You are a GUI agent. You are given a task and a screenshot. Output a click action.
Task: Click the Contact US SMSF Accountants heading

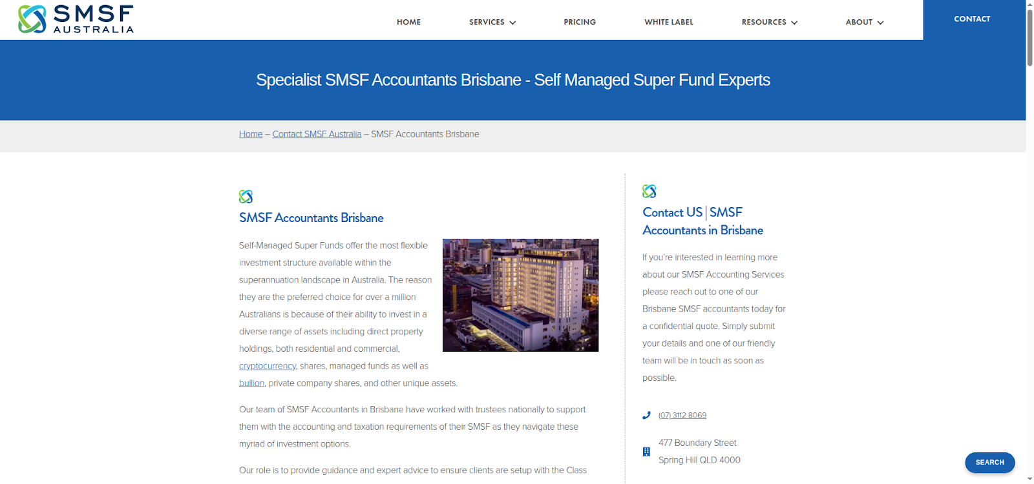[x=702, y=221]
